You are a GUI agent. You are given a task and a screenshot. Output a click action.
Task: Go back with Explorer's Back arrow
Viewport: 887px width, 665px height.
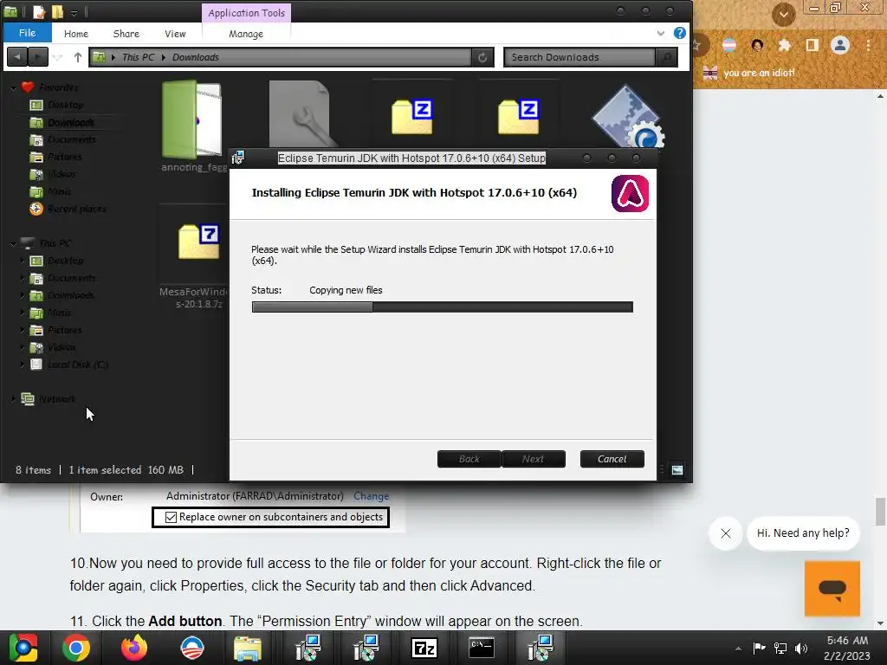point(17,56)
